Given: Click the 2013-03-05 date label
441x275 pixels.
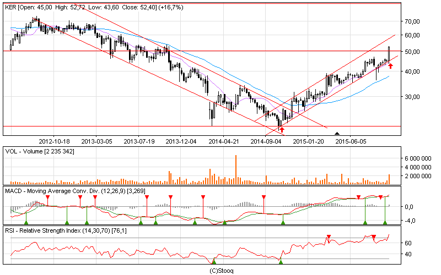Looking at the screenshot, I should pos(96,141).
